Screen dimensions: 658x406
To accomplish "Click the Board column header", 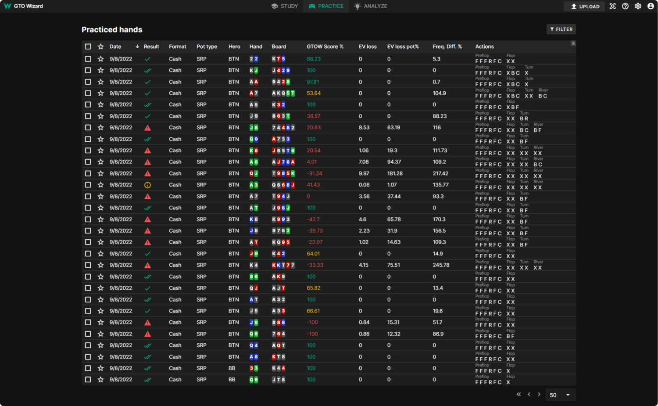I will (279, 47).
